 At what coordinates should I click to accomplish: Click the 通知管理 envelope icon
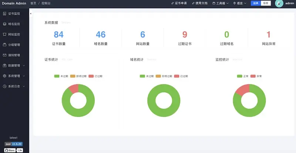coord(4,55)
